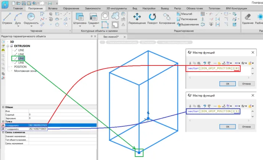Activate the Перемещение move tool

tap(136, 18)
